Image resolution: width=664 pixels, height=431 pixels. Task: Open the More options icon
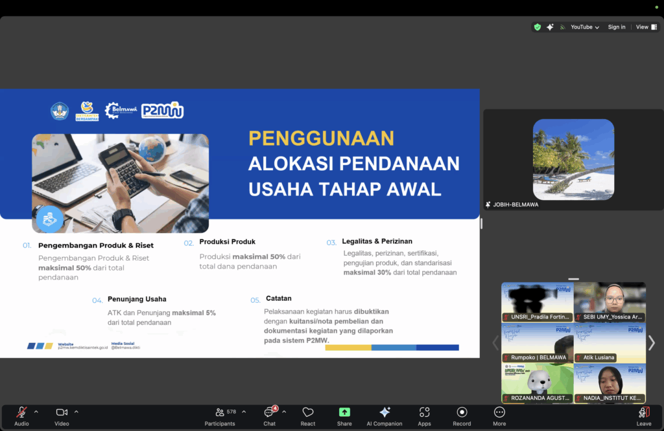[499, 412]
